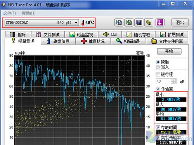This screenshot has width=194, height=145.
Task: Open the 帮助(H) menu
Action: 28,13
